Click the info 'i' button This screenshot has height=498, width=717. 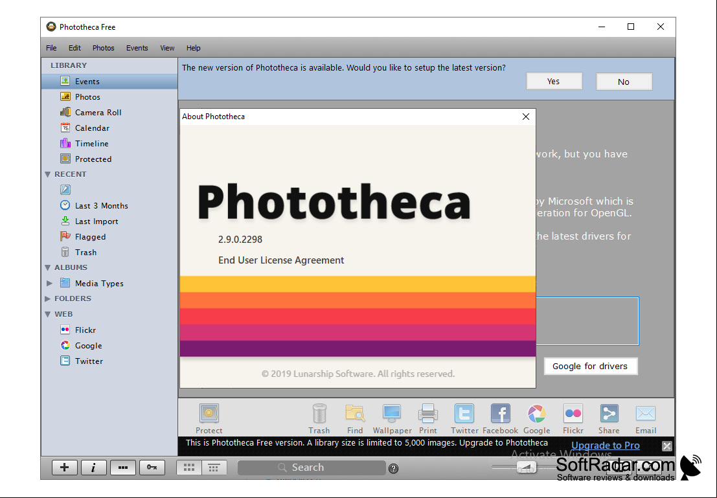(94, 468)
